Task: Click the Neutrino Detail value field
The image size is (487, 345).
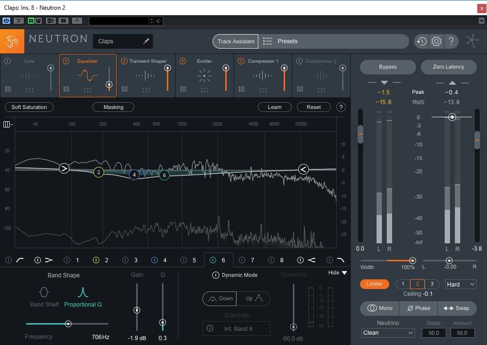Action: coord(433,333)
